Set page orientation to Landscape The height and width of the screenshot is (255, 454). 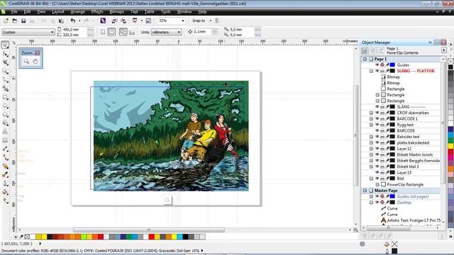click(x=111, y=32)
